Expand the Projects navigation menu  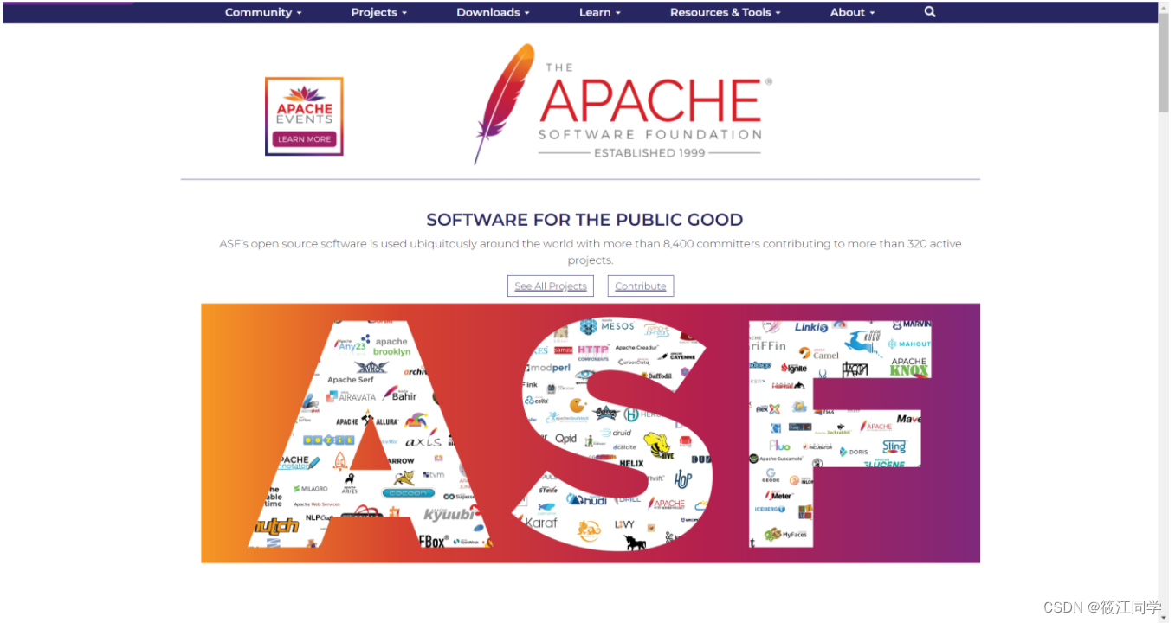378,12
